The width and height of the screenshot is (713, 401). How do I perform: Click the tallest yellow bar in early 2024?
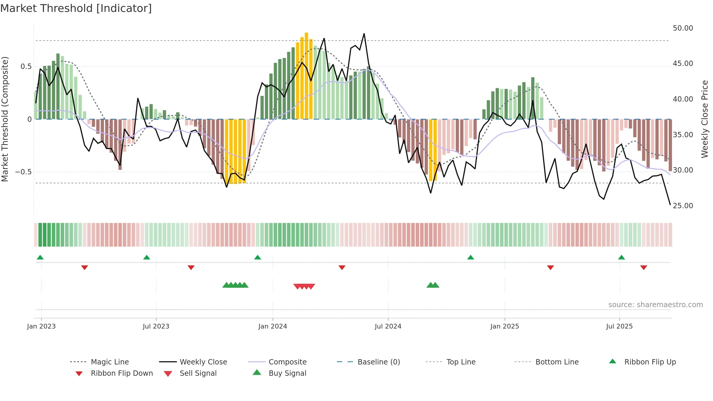tap(306, 76)
